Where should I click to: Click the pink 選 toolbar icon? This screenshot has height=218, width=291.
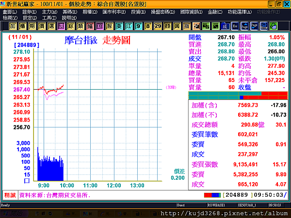click(x=61, y=26)
